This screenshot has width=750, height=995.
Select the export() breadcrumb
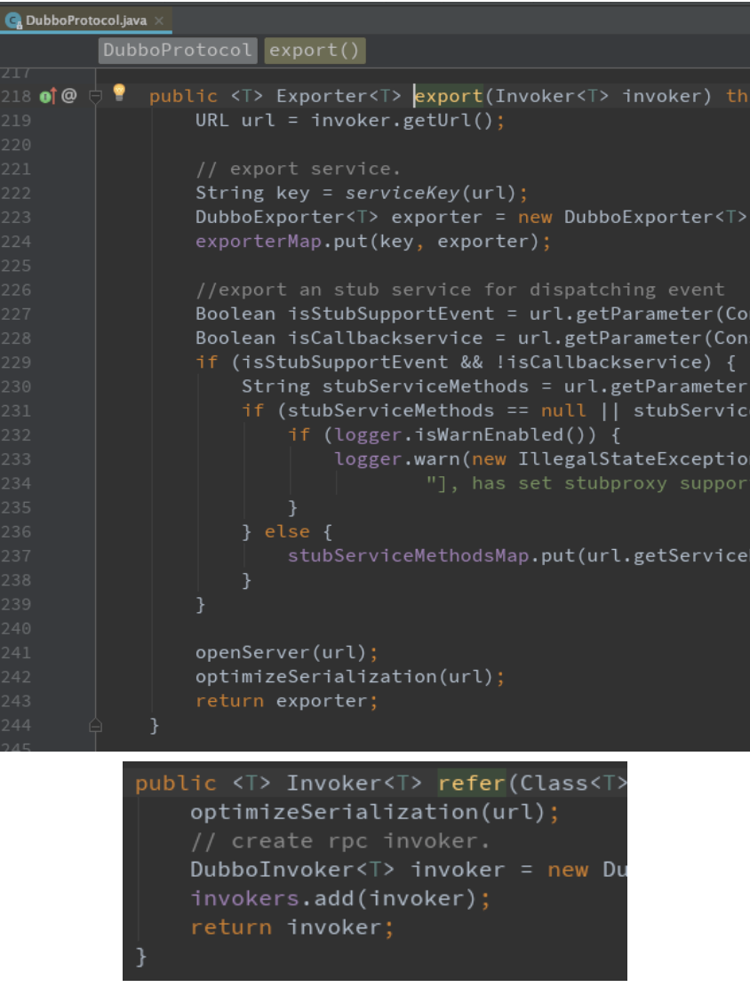point(314,50)
